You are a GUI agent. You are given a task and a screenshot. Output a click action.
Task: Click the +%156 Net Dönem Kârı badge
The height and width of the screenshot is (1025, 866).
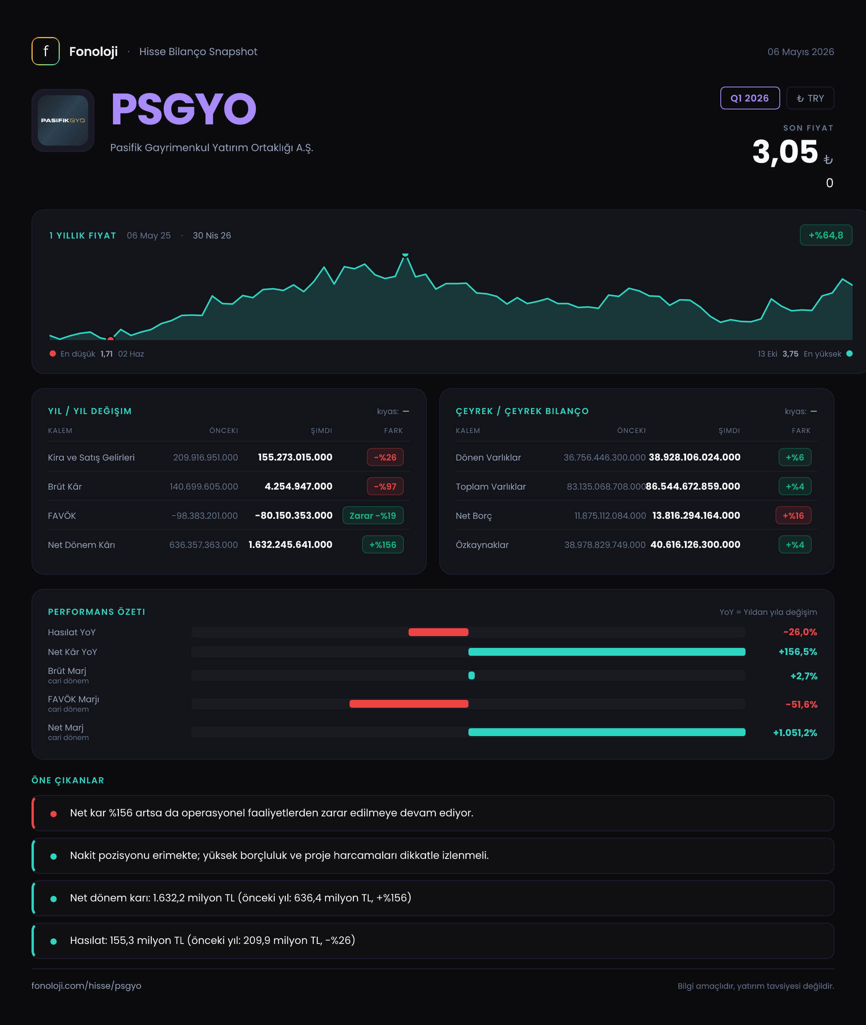click(x=383, y=544)
